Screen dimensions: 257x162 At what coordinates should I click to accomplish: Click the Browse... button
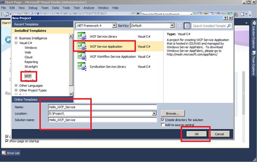coord(173,113)
